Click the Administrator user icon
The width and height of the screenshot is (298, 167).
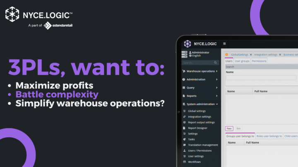pyautogui.click(x=190, y=52)
